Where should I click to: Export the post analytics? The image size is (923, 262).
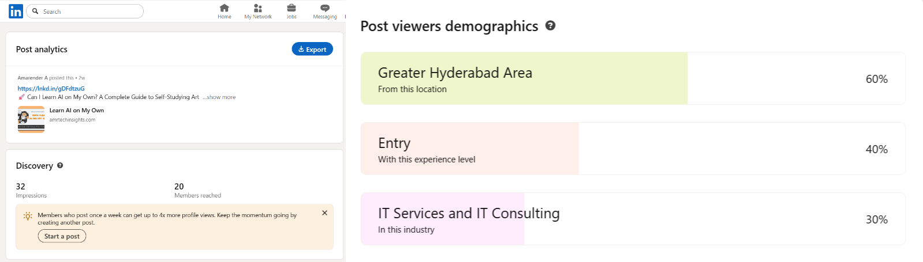(312, 50)
